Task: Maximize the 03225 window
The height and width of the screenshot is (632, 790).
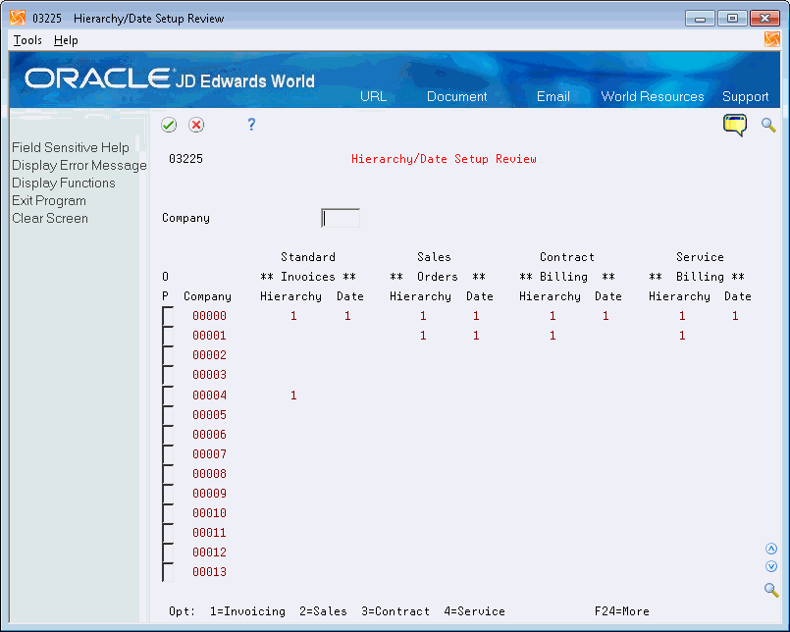Action: coord(732,19)
